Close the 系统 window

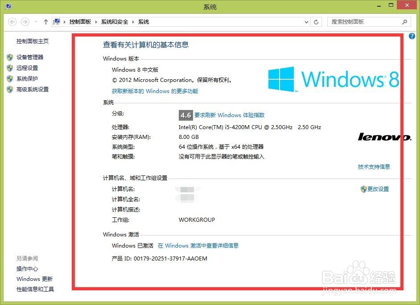(407, 5)
